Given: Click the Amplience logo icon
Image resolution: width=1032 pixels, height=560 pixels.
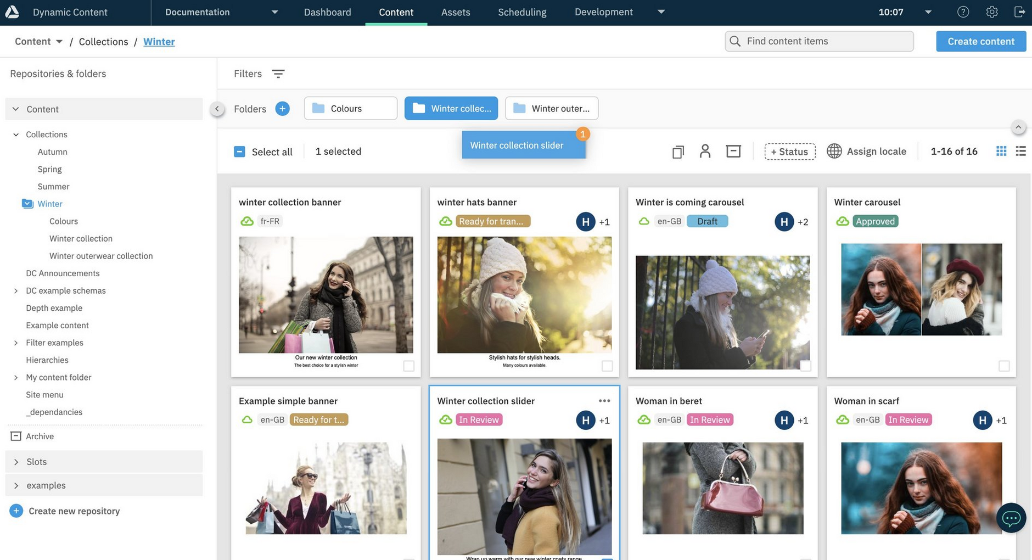Looking at the screenshot, I should click(x=12, y=12).
